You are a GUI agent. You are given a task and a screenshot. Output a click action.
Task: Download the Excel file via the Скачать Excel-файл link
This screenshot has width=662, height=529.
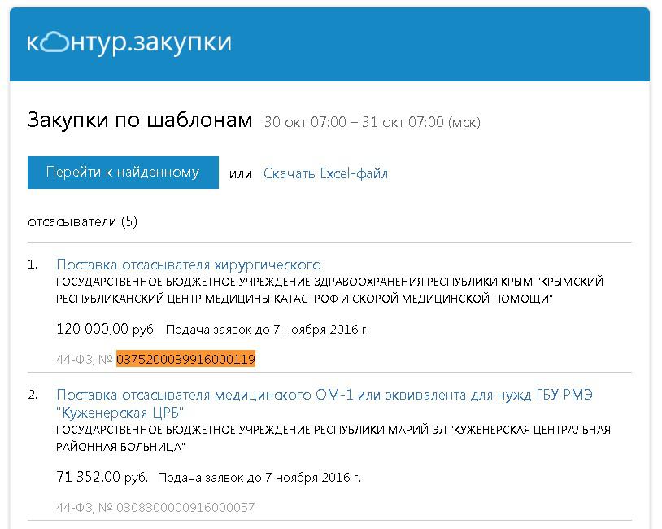click(325, 173)
